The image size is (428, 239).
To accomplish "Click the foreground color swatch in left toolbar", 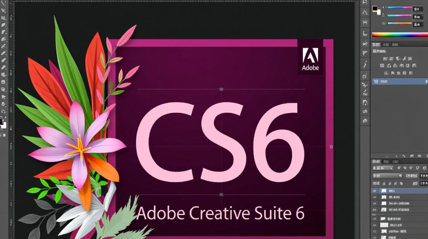I will (x=2, y=121).
